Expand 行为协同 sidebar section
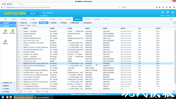 pos(8,92)
